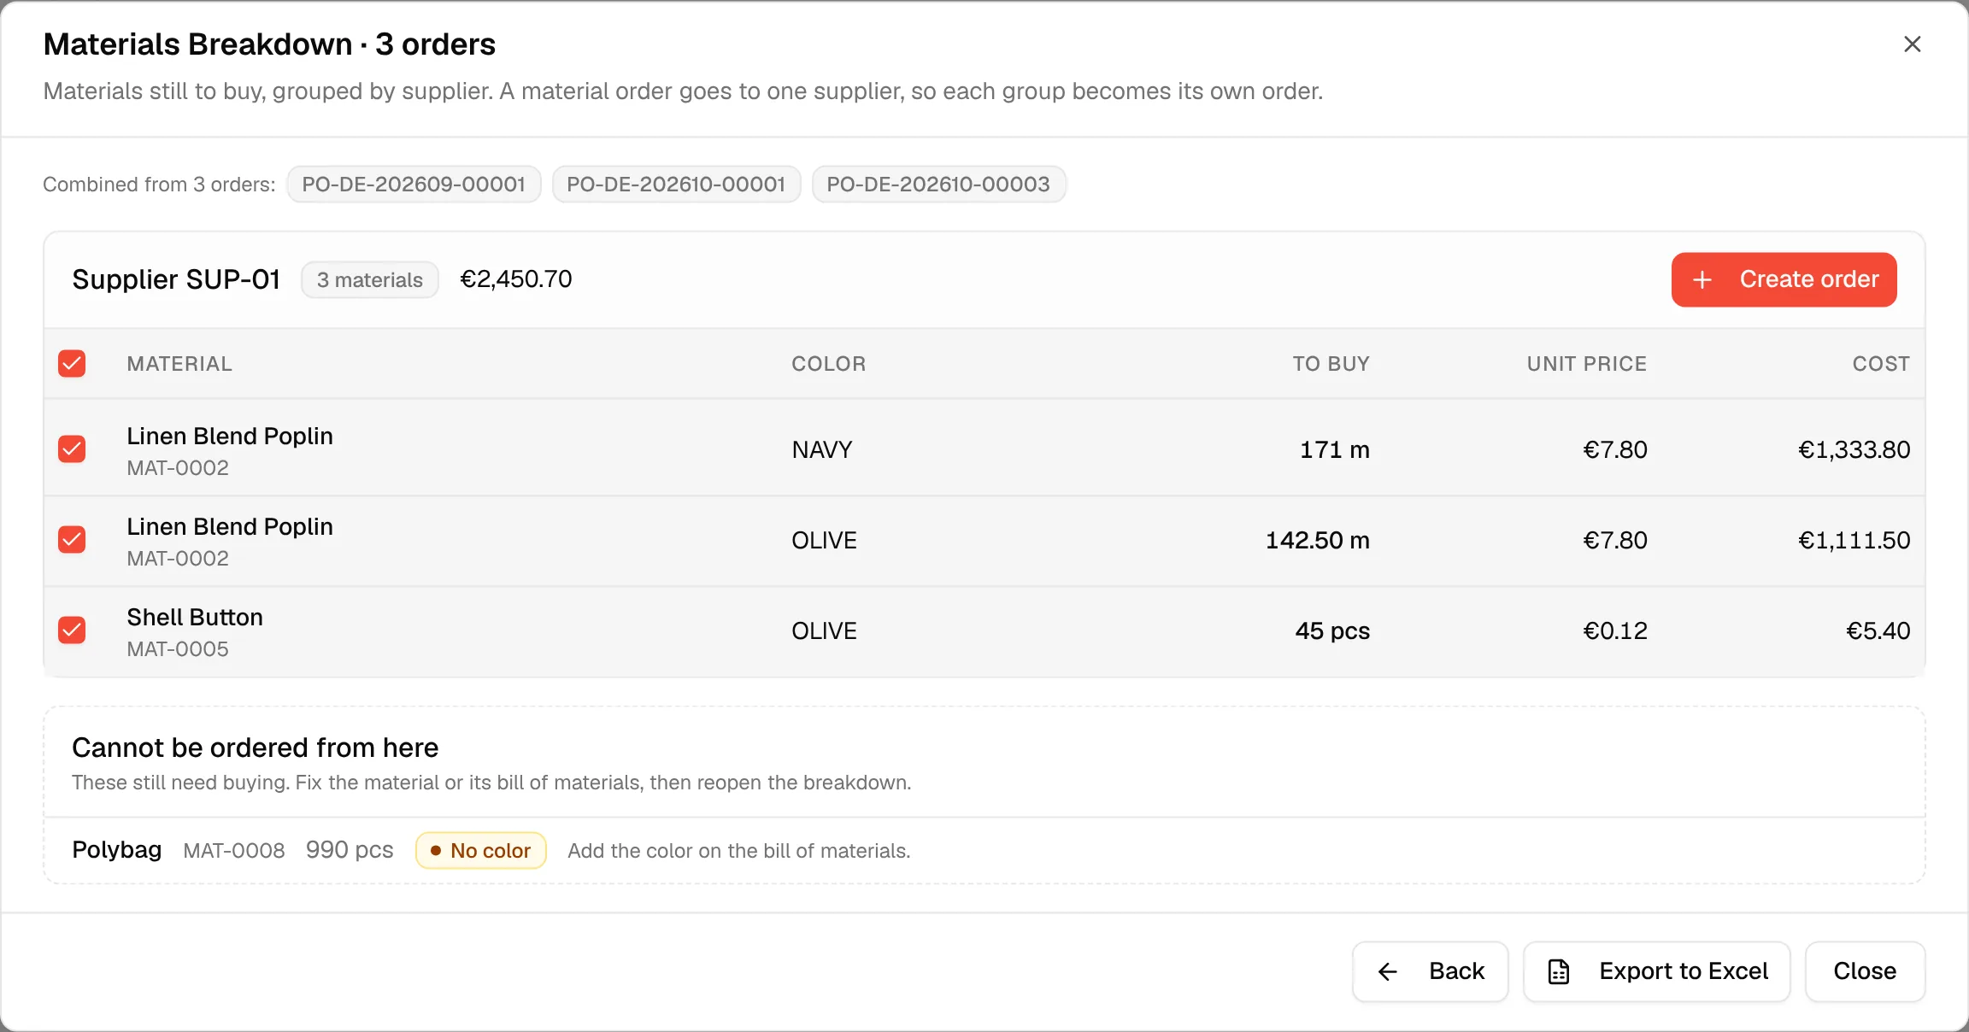Toggle the select-all materials checkbox in header
1969x1032 pixels.
pos(72,364)
